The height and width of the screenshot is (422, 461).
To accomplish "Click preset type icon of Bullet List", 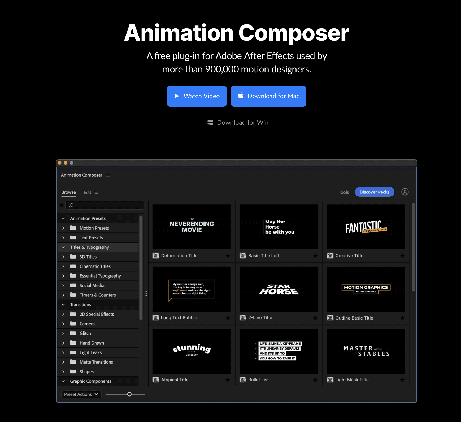I will click(x=243, y=380).
